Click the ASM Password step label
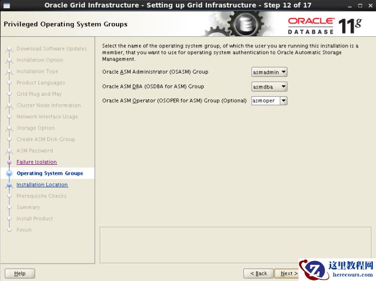The height and width of the screenshot is (281, 376). click(x=35, y=150)
